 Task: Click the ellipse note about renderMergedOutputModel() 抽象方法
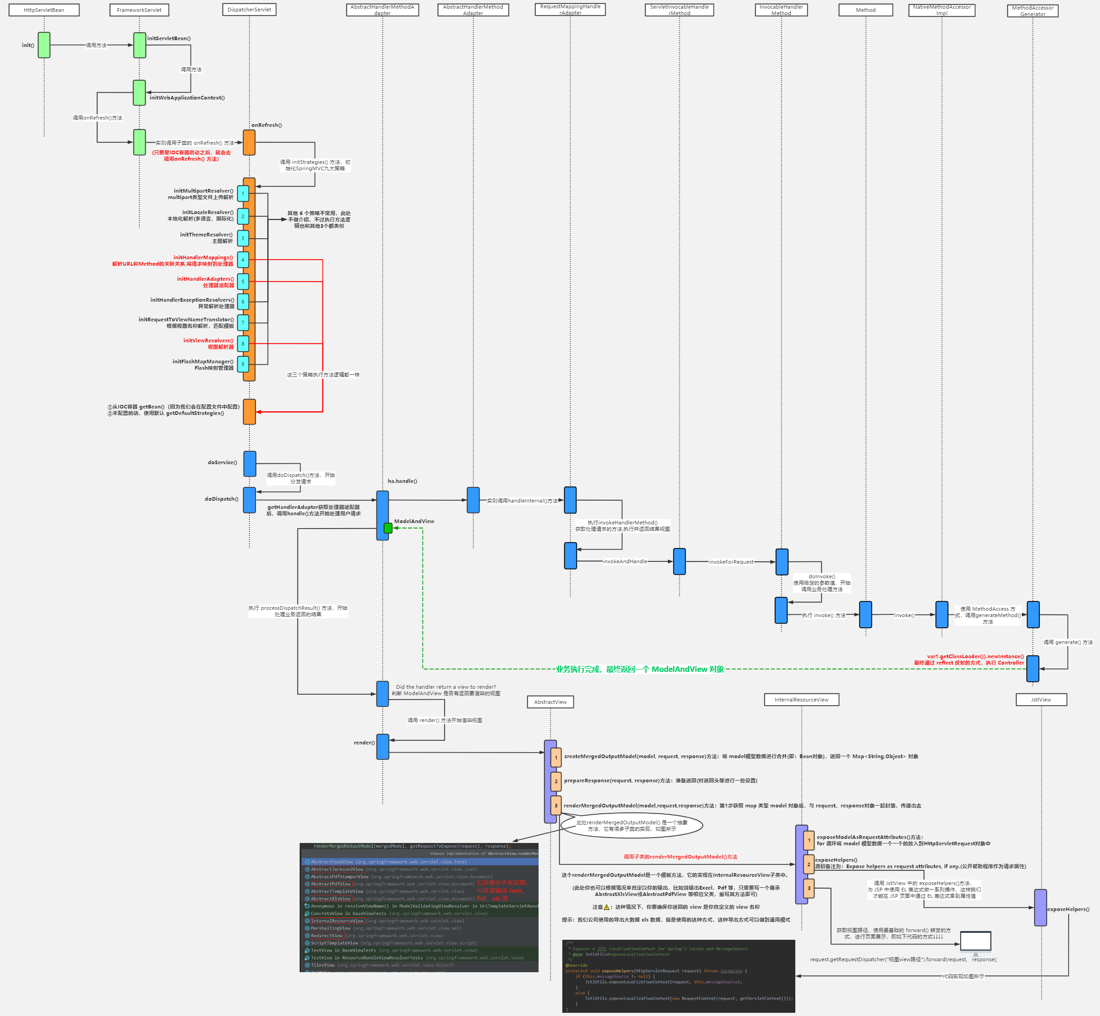(632, 825)
